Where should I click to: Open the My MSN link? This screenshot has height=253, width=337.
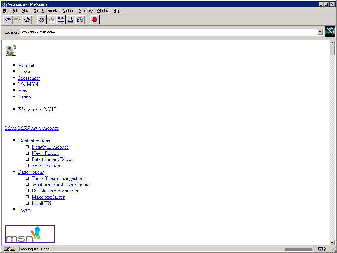[x=28, y=84]
